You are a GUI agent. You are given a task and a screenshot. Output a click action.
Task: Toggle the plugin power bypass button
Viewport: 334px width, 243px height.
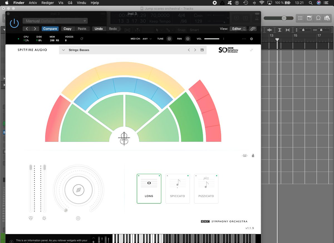pyautogui.click(x=14, y=23)
